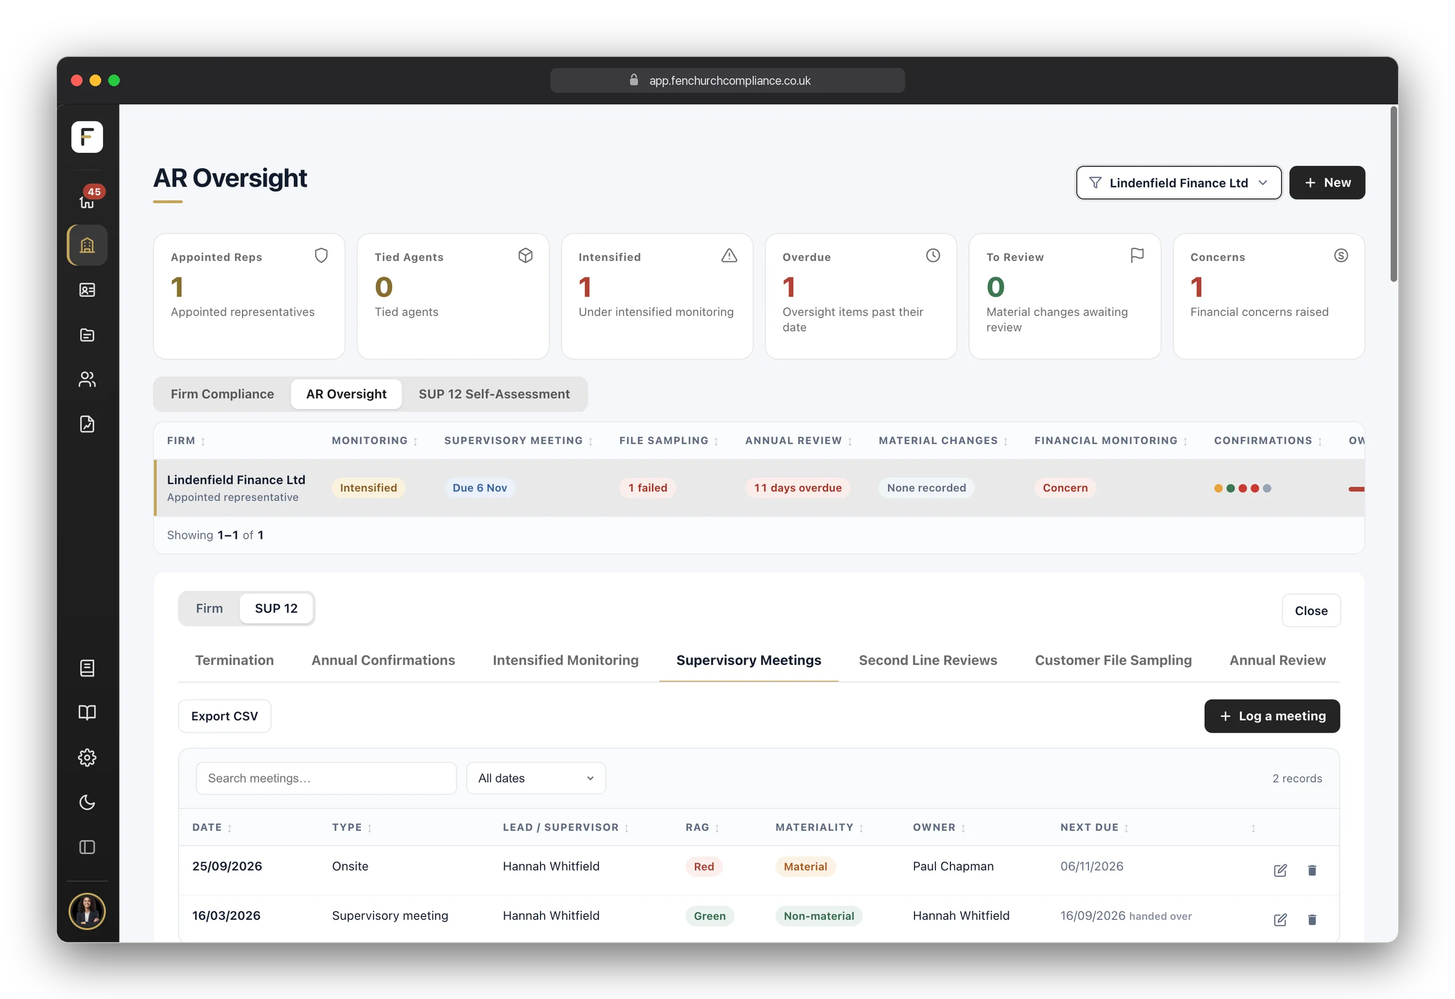Open the ID card sidebar icon
The width and height of the screenshot is (1455, 999).
click(87, 290)
